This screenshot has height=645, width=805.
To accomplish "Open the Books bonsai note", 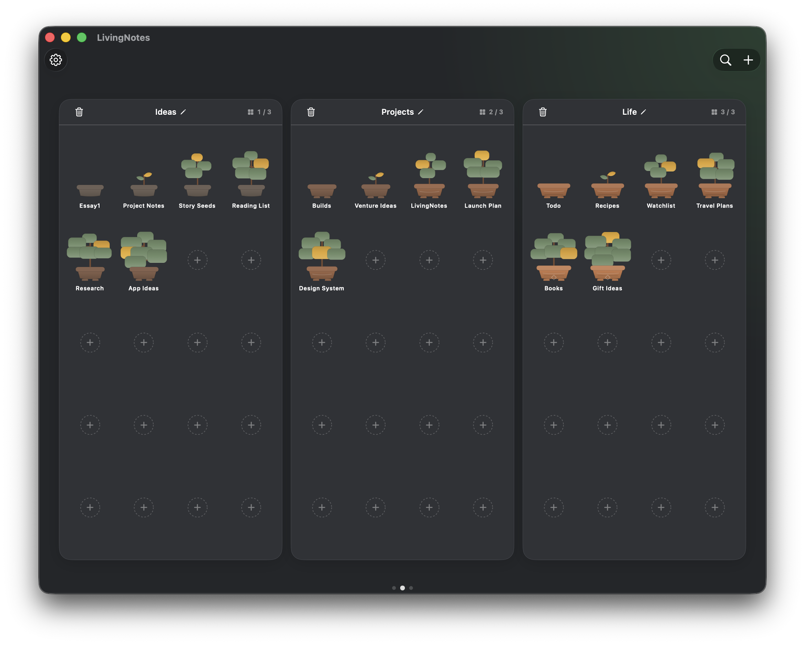I will (x=554, y=257).
